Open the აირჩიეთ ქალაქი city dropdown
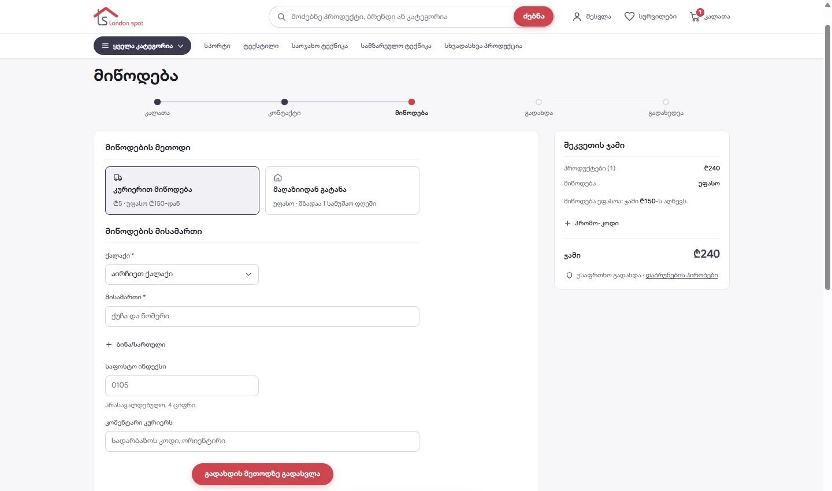 (x=182, y=274)
